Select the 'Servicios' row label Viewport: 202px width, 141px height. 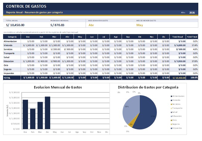pyautogui.click(x=8, y=49)
